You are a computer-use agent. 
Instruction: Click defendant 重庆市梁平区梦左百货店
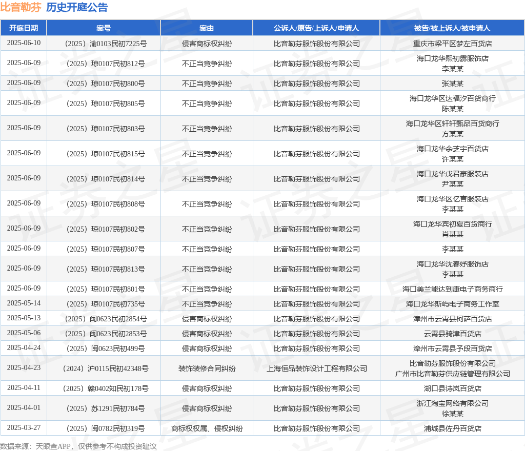click(x=452, y=44)
